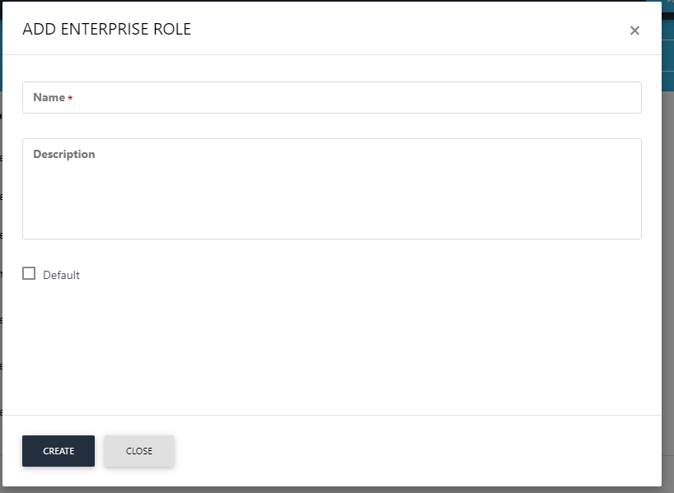Click the Default checkbox label text
The height and width of the screenshot is (493, 674).
(x=61, y=275)
